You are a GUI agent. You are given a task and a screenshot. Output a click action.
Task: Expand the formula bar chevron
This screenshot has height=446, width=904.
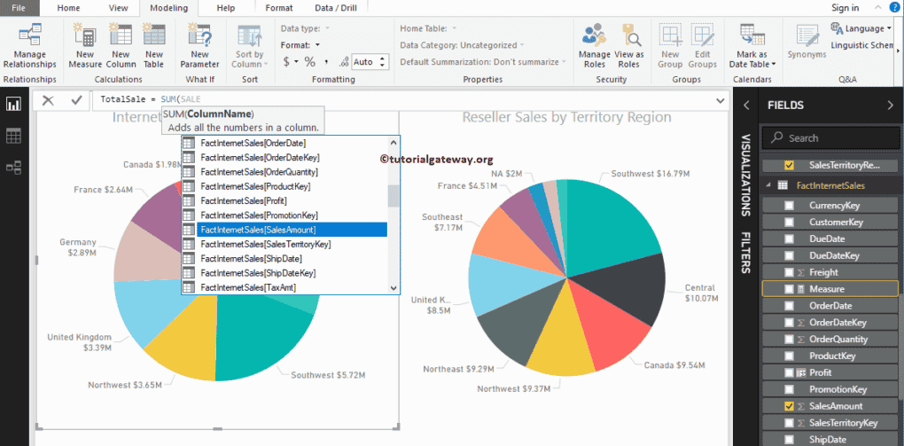pyautogui.click(x=717, y=100)
